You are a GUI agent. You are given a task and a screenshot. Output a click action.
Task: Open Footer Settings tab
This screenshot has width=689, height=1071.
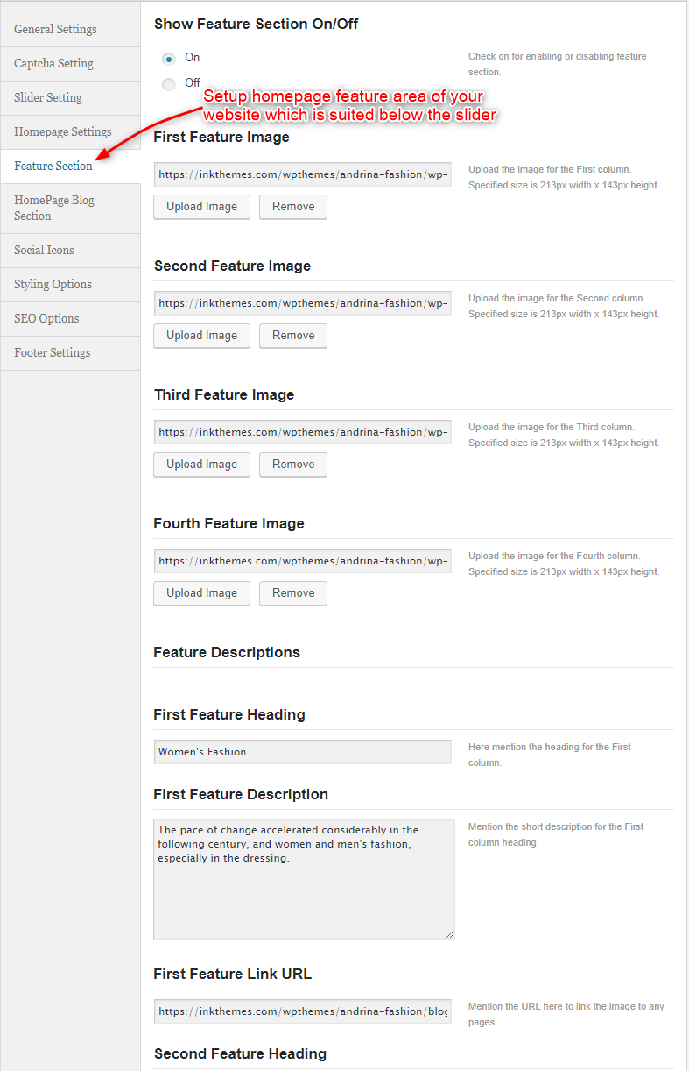pyautogui.click(x=70, y=353)
